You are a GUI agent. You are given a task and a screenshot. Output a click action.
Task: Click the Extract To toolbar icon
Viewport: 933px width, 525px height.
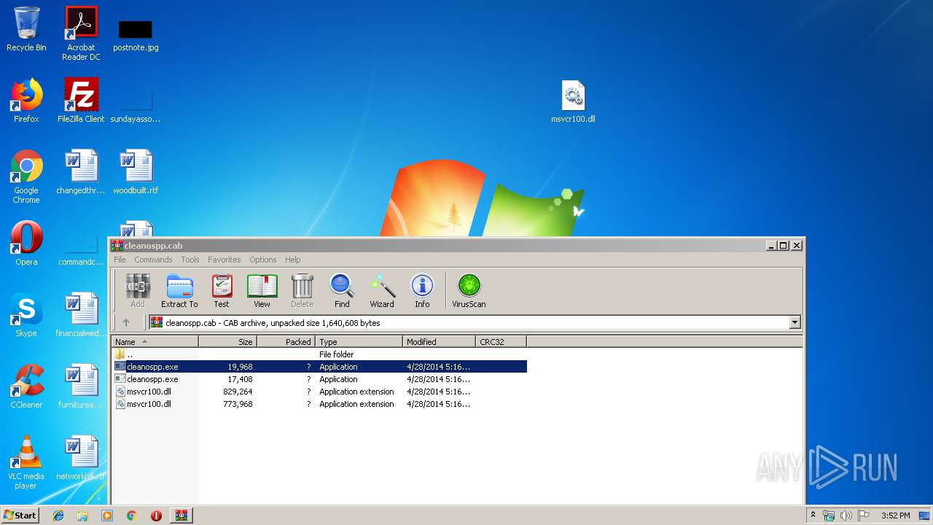[179, 291]
